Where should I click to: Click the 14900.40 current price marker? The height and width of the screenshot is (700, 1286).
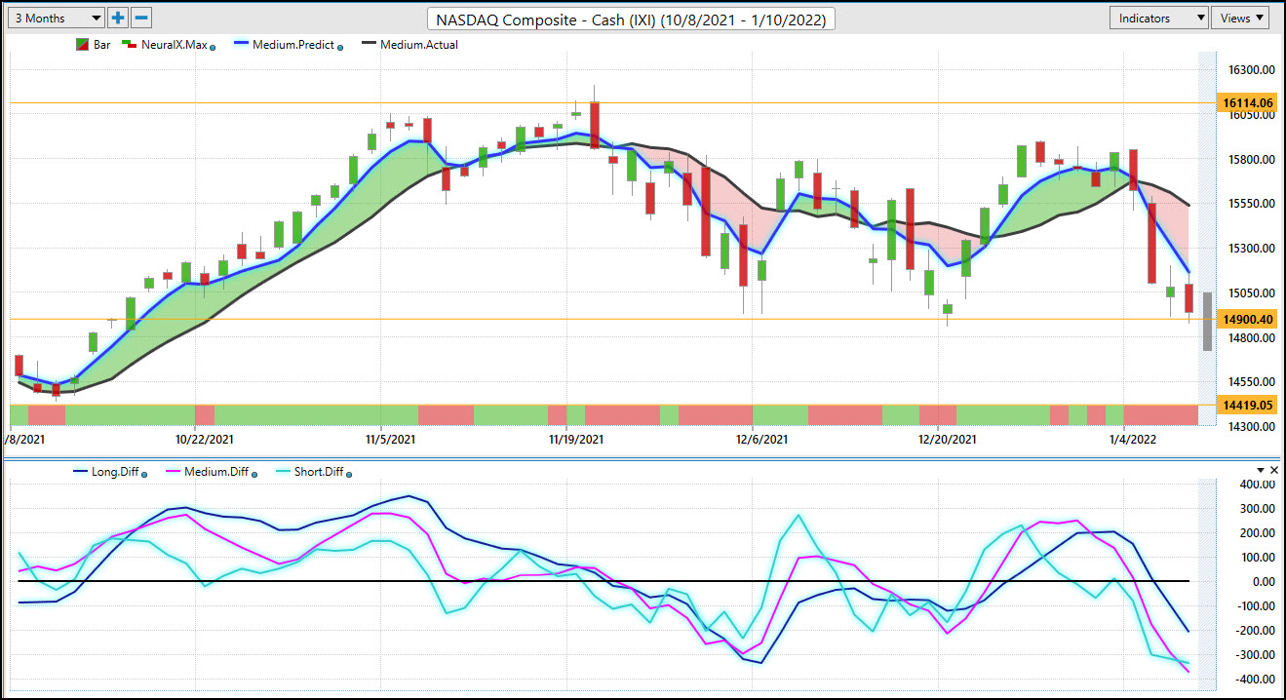(1246, 319)
